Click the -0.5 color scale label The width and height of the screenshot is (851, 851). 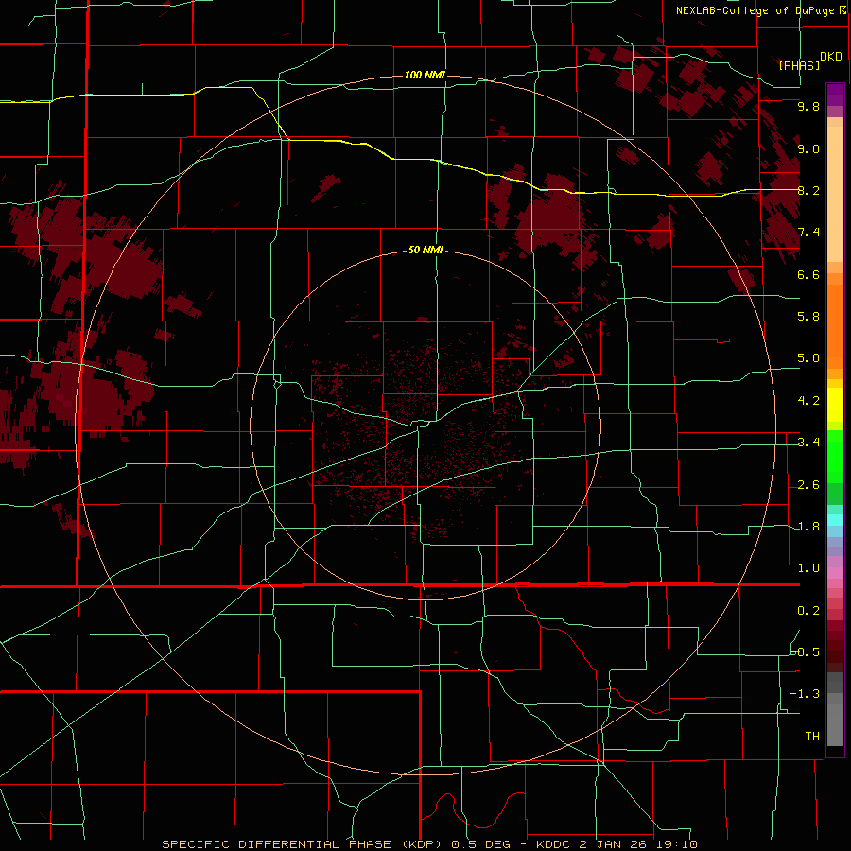(806, 651)
